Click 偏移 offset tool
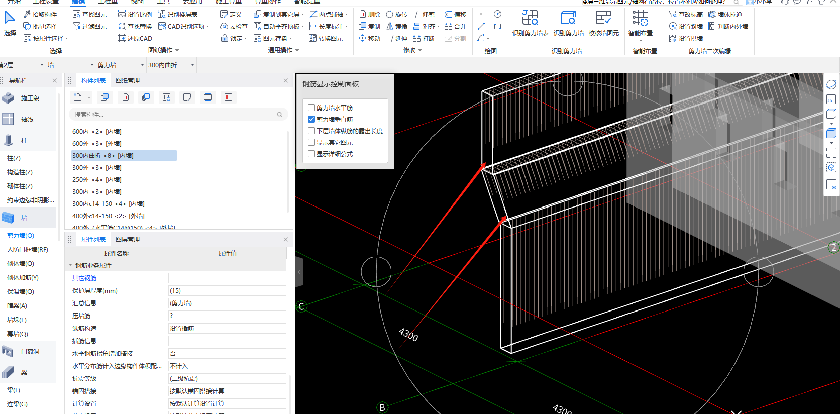This screenshot has height=414, width=840. click(x=456, y=14)
